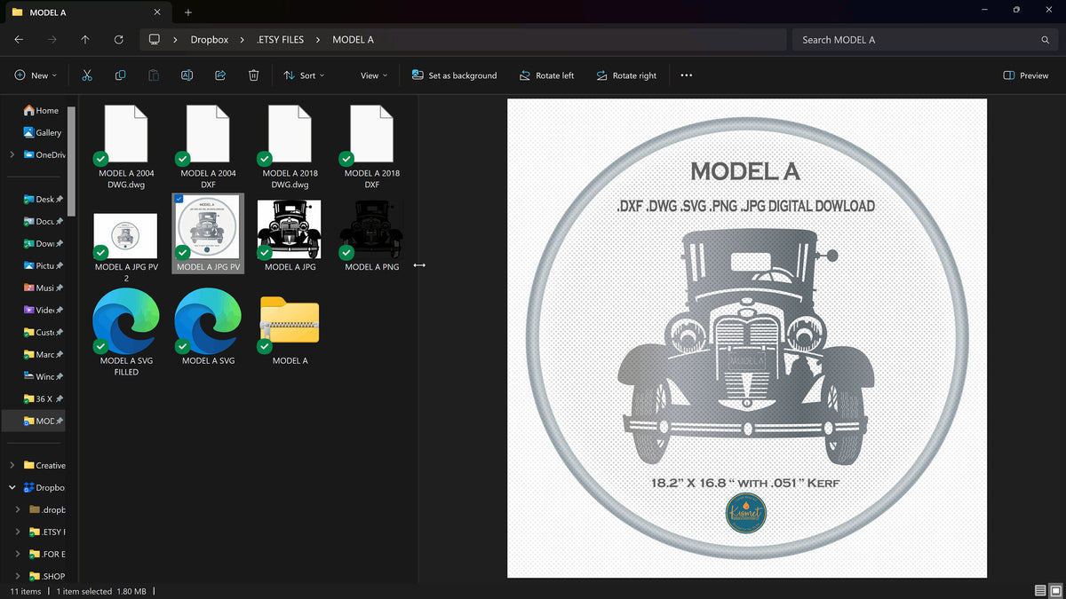Open the New dropdown menu
Screen dimensions: 1066x599
[x=36, y=75]
